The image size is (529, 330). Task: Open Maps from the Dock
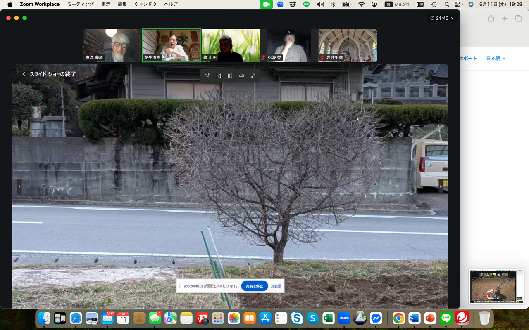[171, 318]
